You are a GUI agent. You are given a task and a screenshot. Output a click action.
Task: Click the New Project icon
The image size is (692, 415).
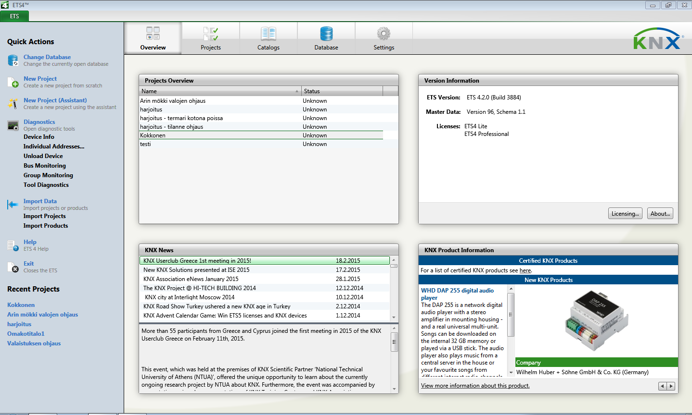[13, 82]
